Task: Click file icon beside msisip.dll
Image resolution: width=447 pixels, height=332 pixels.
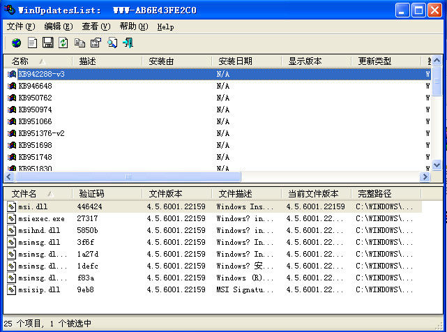Action: (x=11, y=289)
